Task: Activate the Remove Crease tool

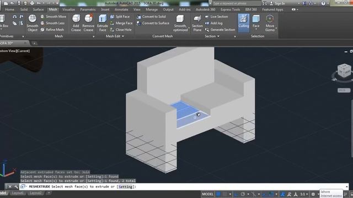Action: (88, 23)
